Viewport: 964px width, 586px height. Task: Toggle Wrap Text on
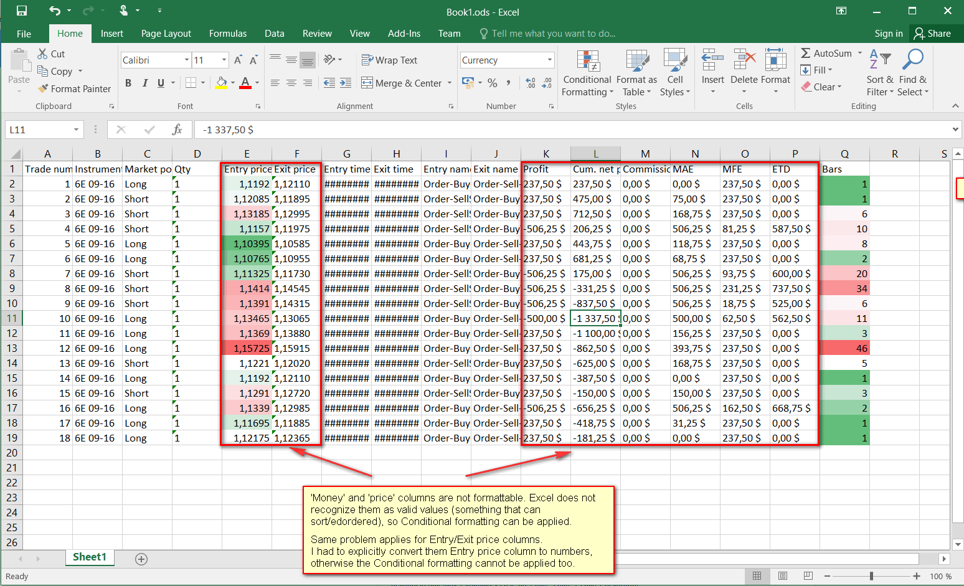point(390,60)
